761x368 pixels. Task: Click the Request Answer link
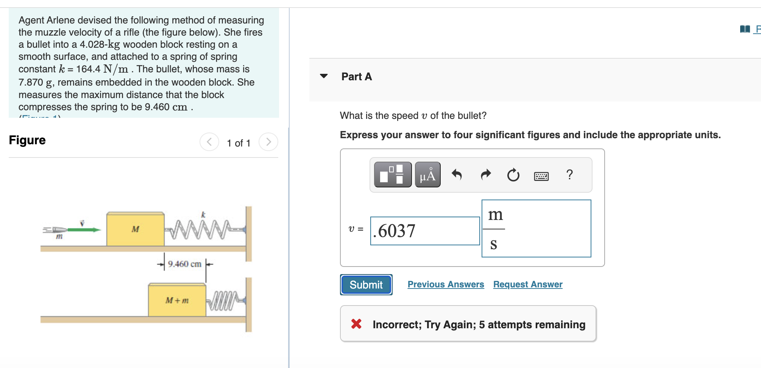528,284
